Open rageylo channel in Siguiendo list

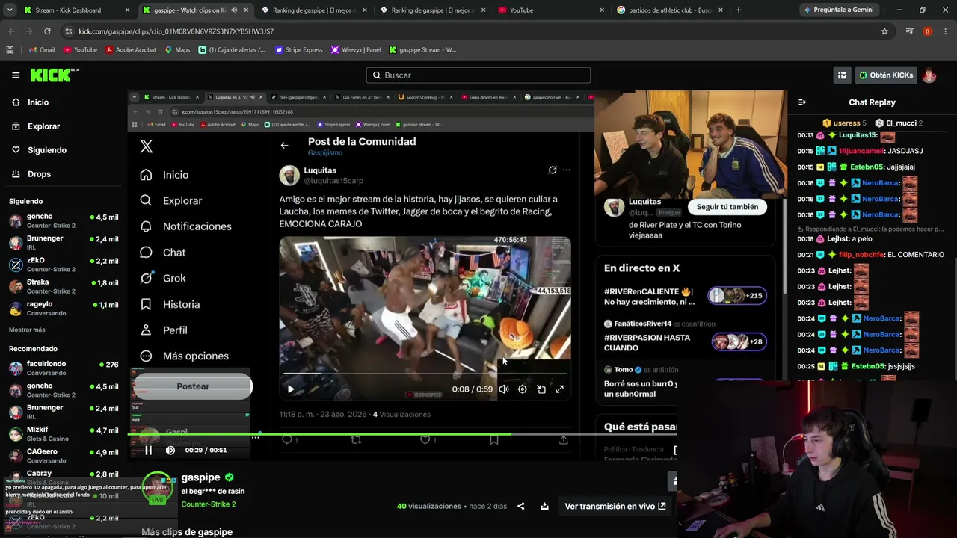click(x=64, y=308)
